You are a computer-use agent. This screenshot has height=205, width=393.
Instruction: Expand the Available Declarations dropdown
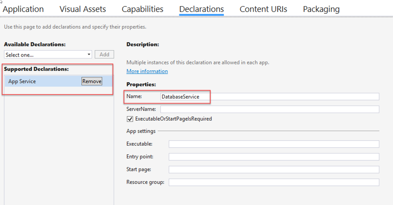click(x=89, y=55)
